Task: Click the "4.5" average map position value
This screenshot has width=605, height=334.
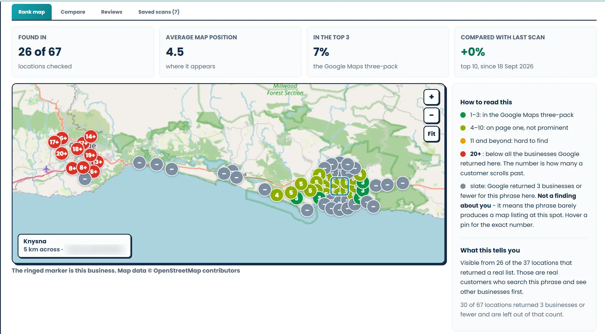Action: click(x=175, y=52)
